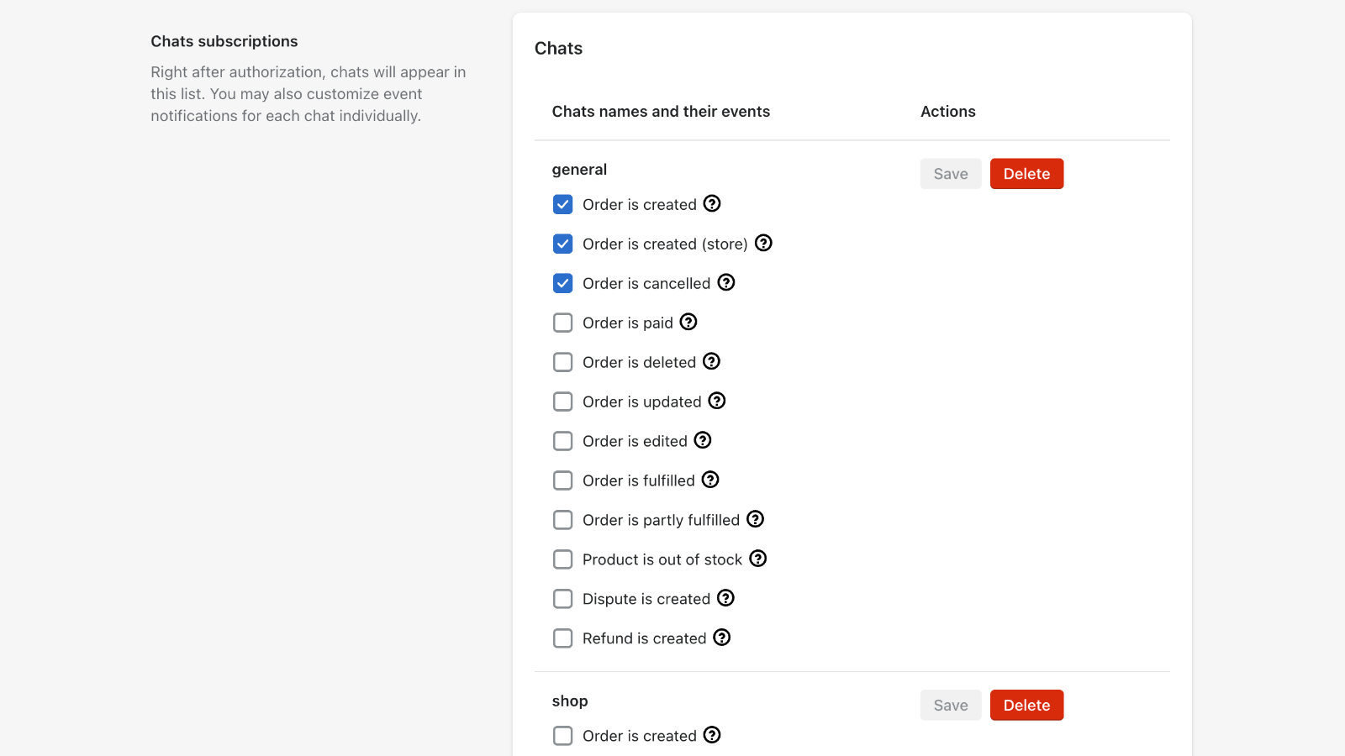1345x756 pixels.
Task: Open help tooltip for Order is cancelled
Action: [726, 283]
